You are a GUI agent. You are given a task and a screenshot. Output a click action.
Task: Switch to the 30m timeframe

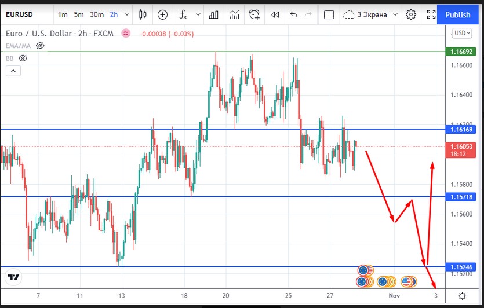tap(97, 14)
